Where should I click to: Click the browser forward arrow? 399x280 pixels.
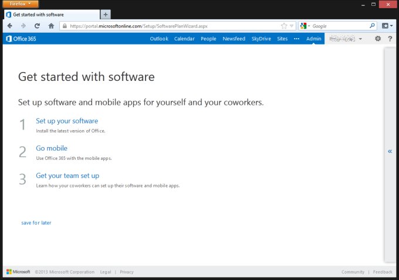(x=23, y=26)
